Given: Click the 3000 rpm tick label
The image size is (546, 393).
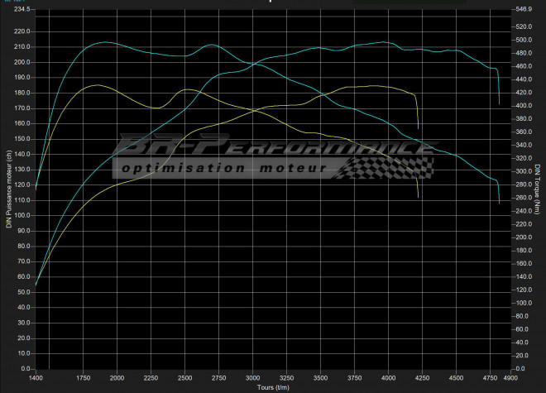Looking at the screenshot, I should 253,377.
